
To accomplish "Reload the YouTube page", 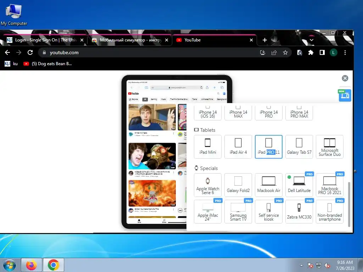I will tap(30, 52).
